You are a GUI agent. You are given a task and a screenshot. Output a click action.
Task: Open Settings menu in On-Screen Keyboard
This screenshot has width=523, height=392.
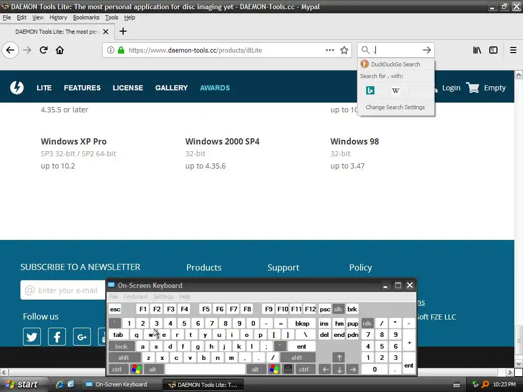[163, 297]
